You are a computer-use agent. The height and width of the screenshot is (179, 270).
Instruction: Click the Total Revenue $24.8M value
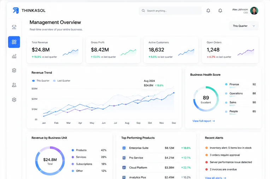[x=41, y=50]
